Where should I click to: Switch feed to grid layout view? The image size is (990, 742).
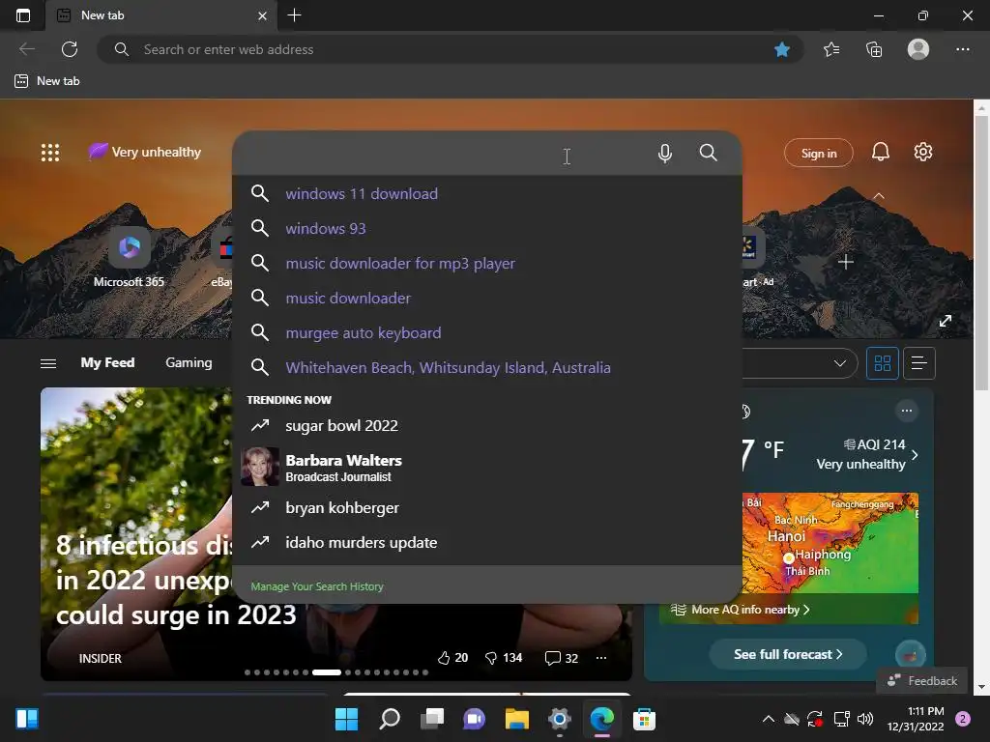coord(882,363)
